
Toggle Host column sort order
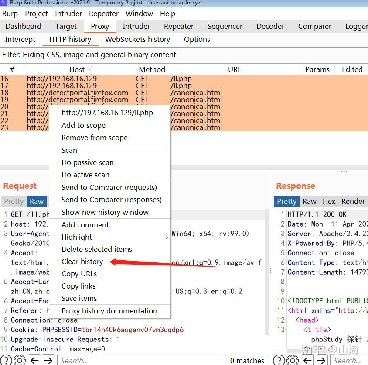[x=79, y=69]
